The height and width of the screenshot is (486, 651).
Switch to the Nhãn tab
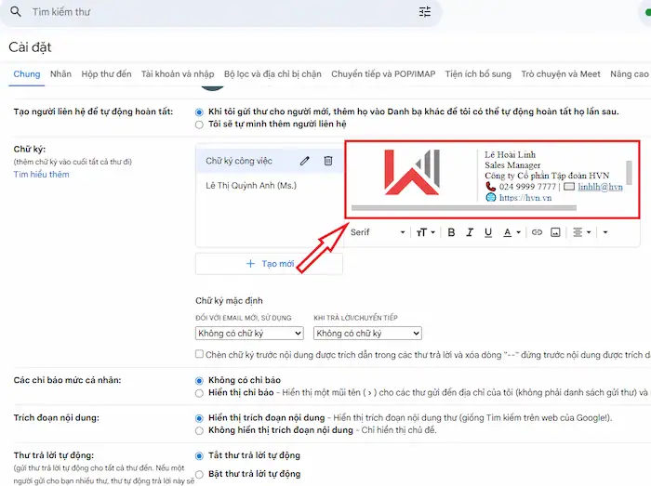point(60,74)
